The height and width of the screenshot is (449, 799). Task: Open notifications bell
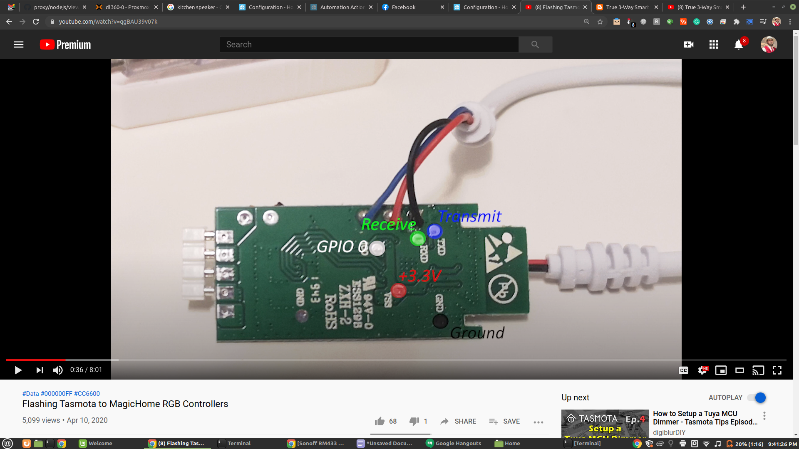pos(738,44)
